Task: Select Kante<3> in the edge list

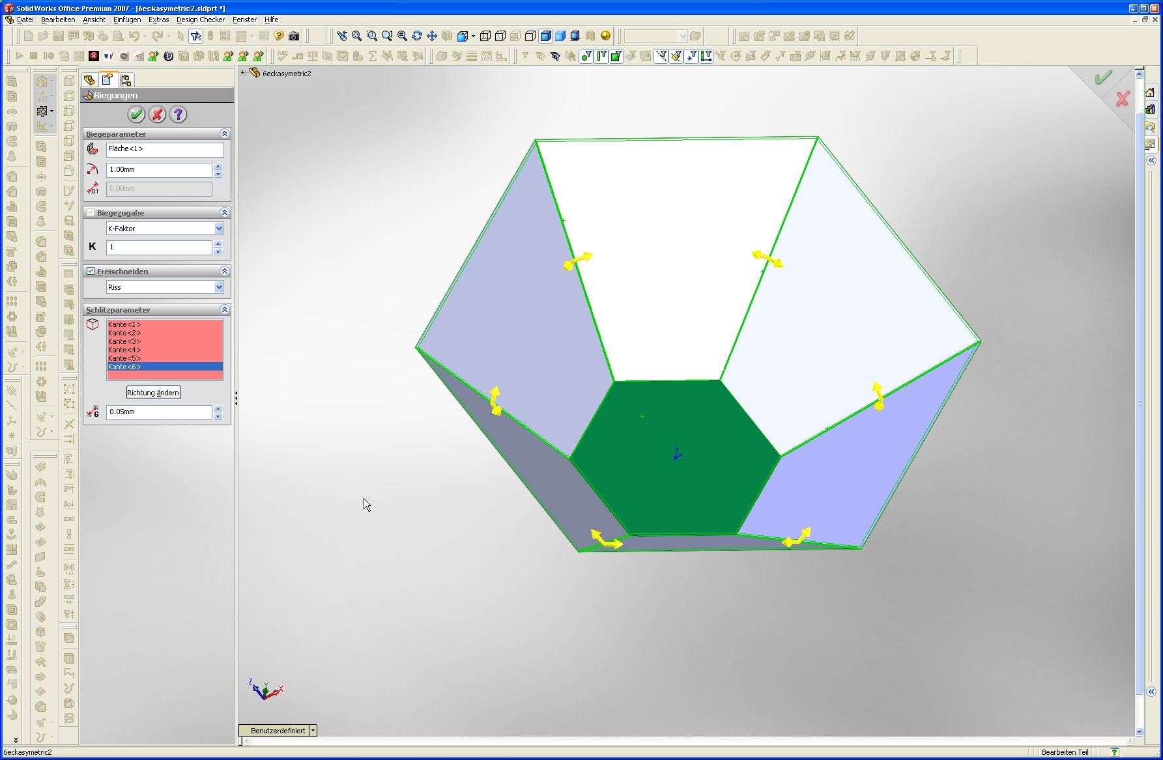Action: (x=124, y=341)
